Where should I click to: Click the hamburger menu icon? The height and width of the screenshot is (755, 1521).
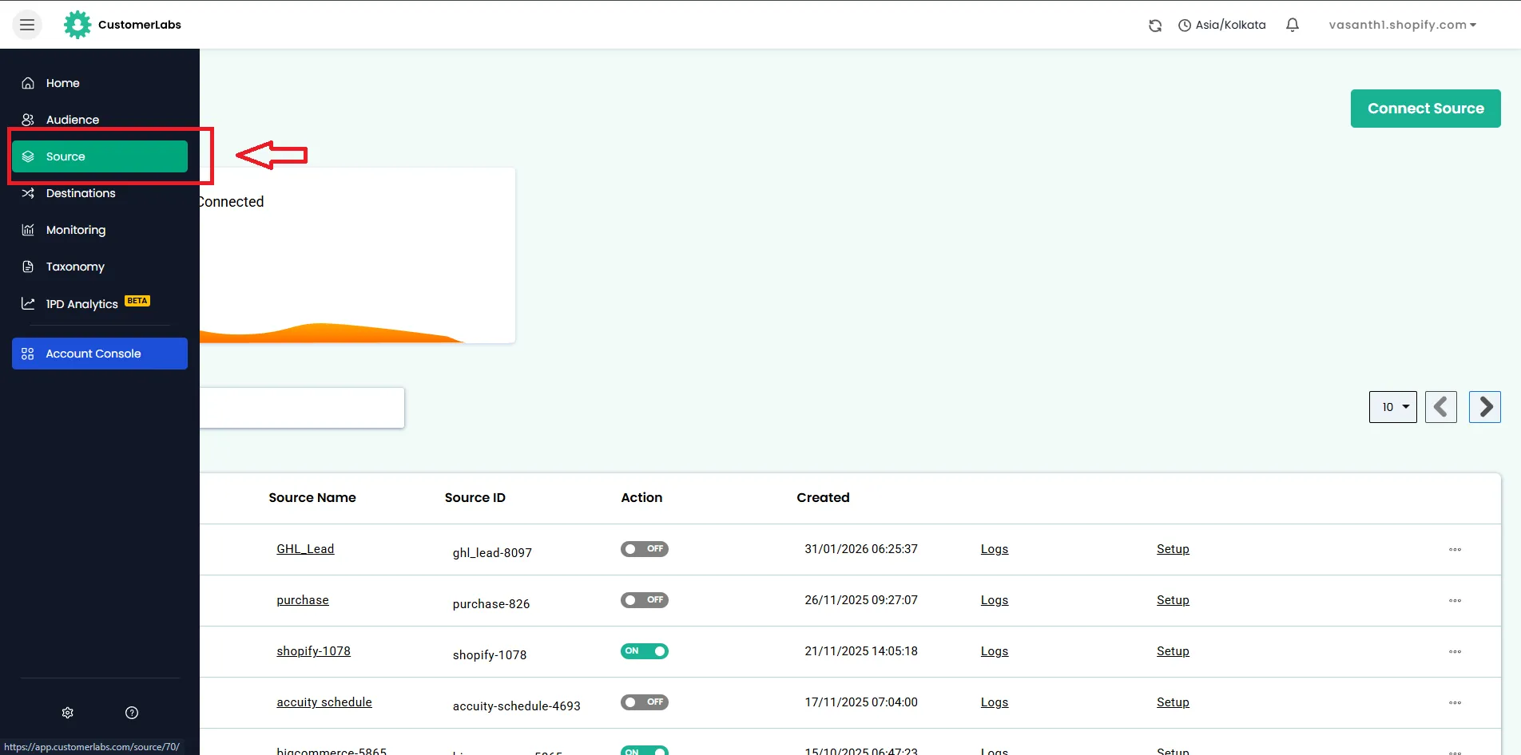27,25
